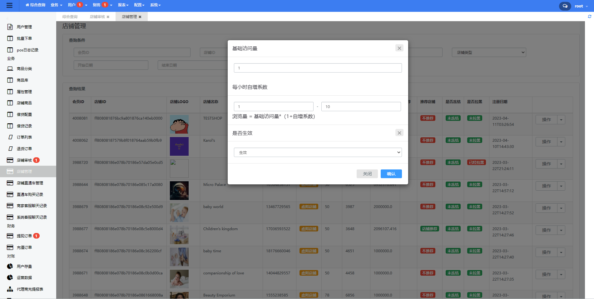Open 退货订单 sidebar icon
Screen dimensions: 594x299
pyautogui.click(x=10, y=149)
